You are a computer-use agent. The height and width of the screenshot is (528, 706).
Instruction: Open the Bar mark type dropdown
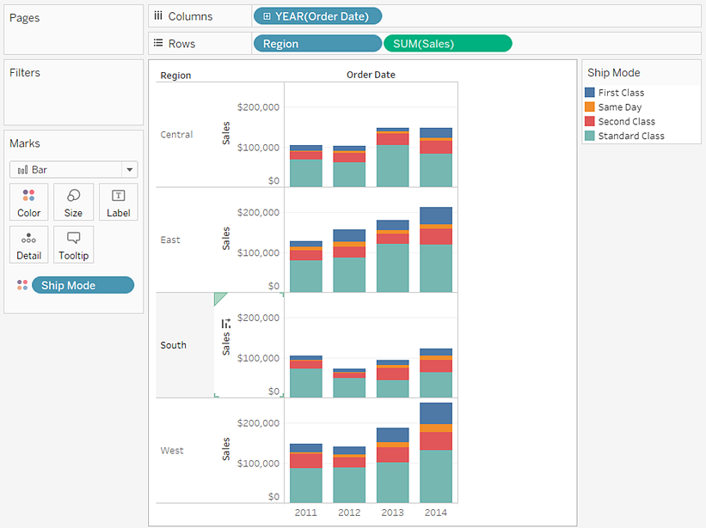point(73,170)
